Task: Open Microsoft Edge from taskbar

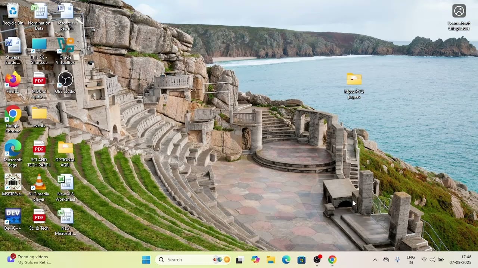Action: coord(286,260)
